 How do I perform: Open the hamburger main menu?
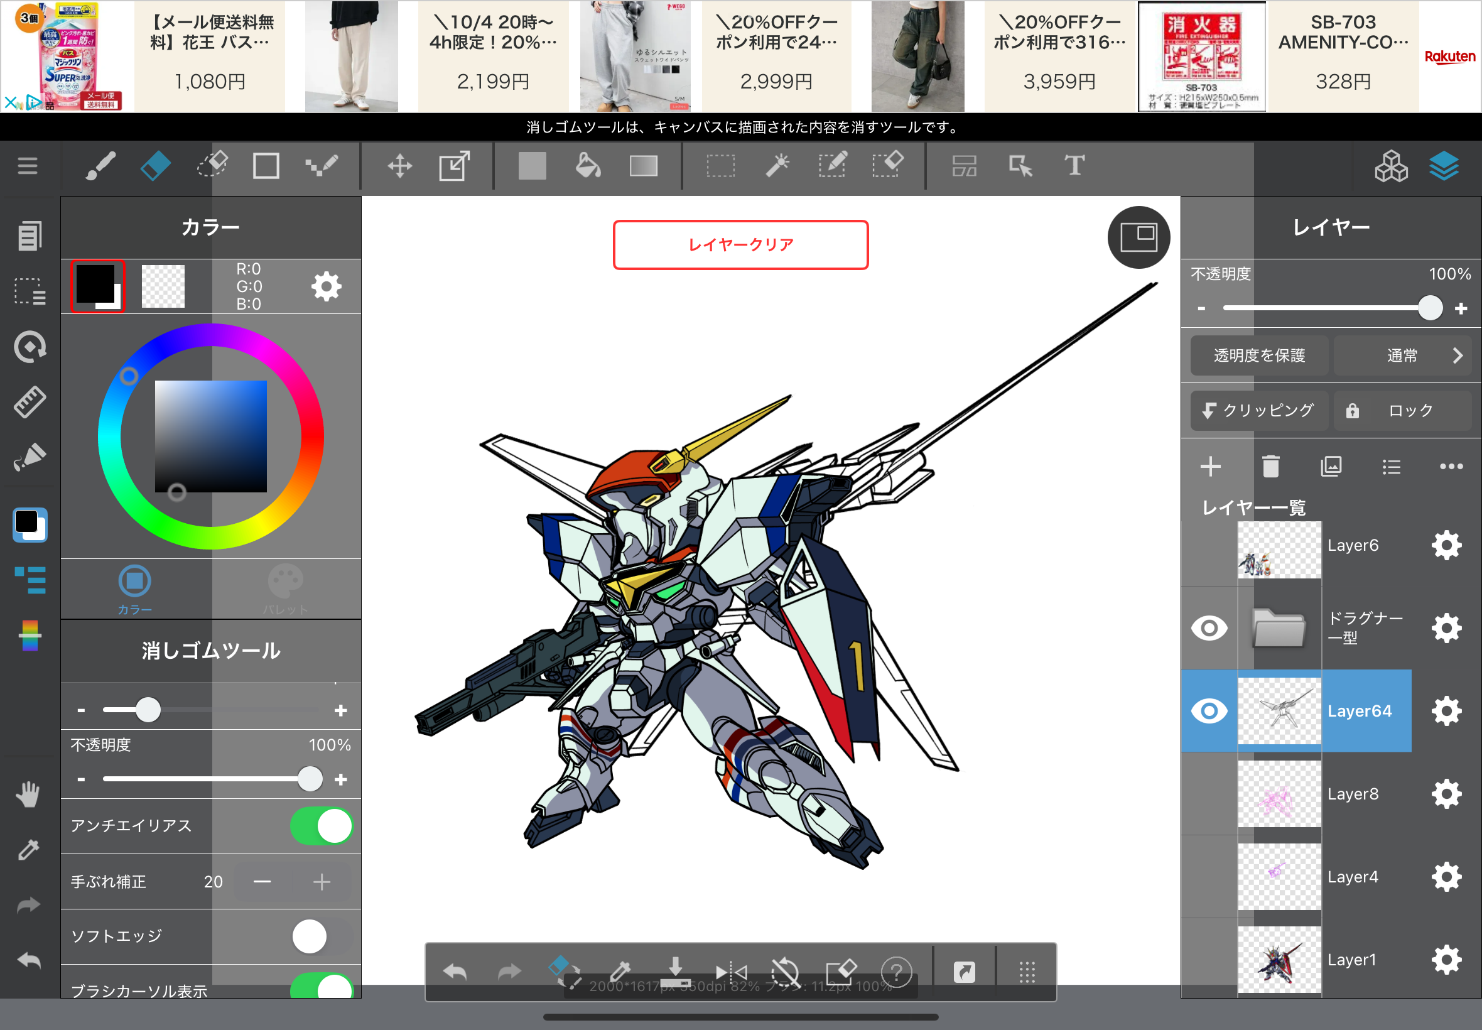(x=27, y=166)
